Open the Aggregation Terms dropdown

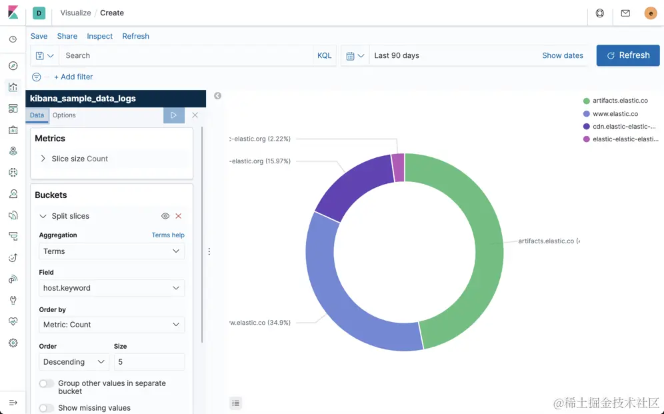[112, 251]
